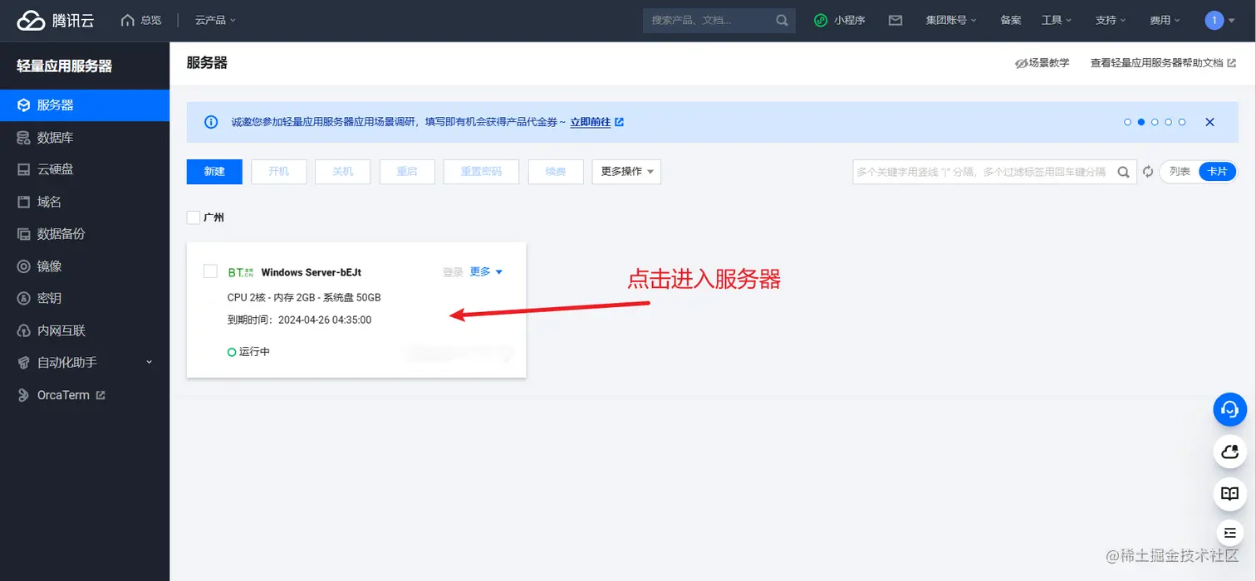Expand the 工具 tools dropdown
The image size is (1256, 581).
pyautogui.click(x=1057, y=20)
